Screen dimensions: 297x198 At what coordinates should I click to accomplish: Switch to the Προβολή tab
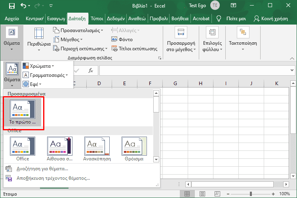pyautogui.click(x=158, y=19)
